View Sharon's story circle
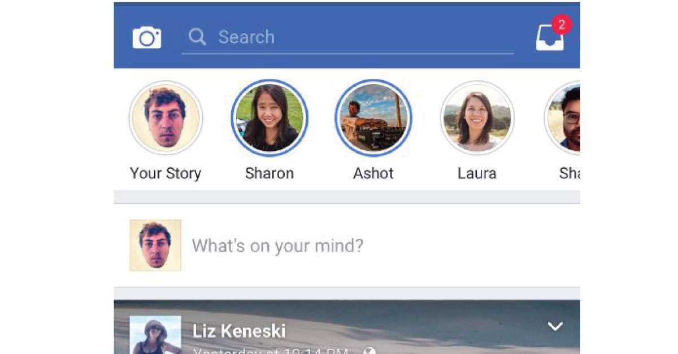 pos(270,118)
